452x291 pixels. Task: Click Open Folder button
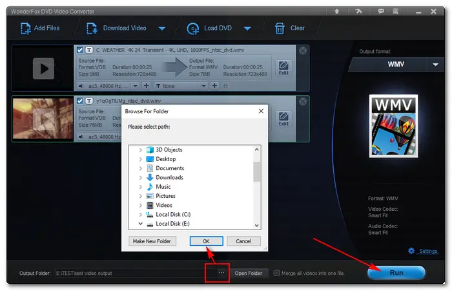coord(249,273)
